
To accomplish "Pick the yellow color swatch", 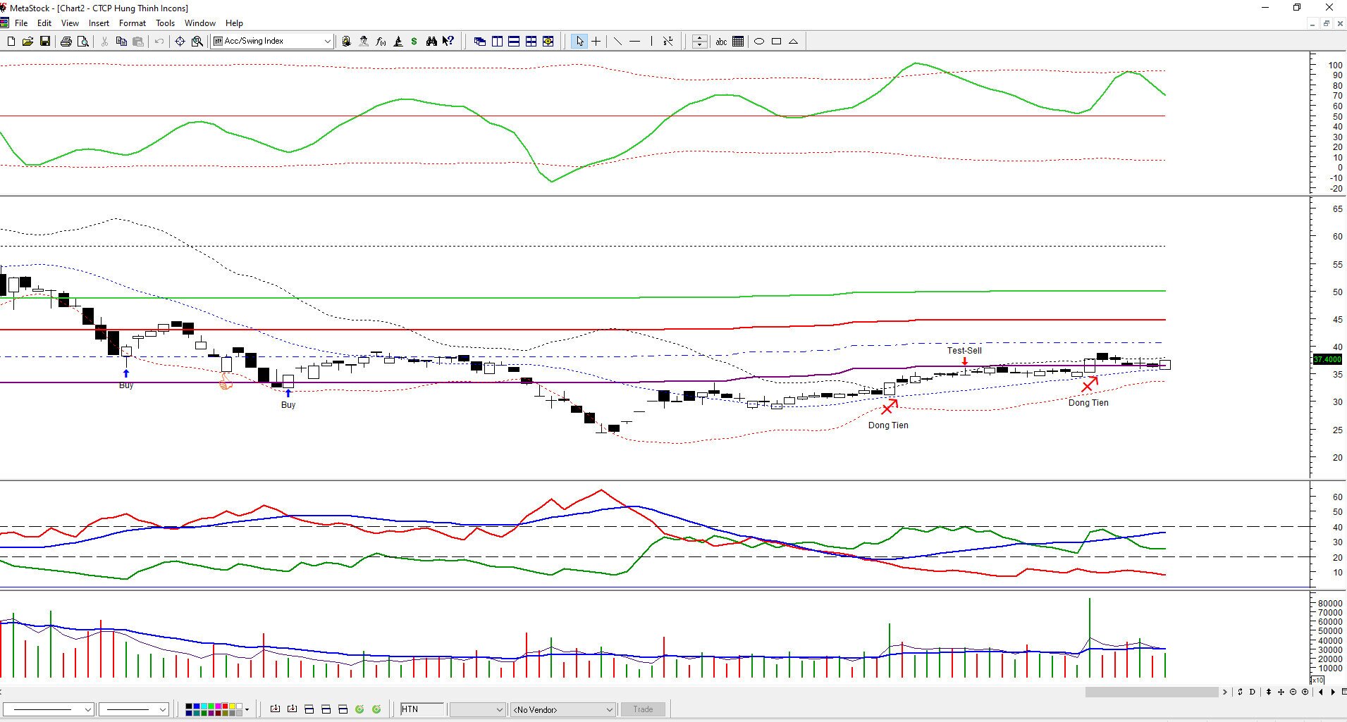I will point(232,706).
